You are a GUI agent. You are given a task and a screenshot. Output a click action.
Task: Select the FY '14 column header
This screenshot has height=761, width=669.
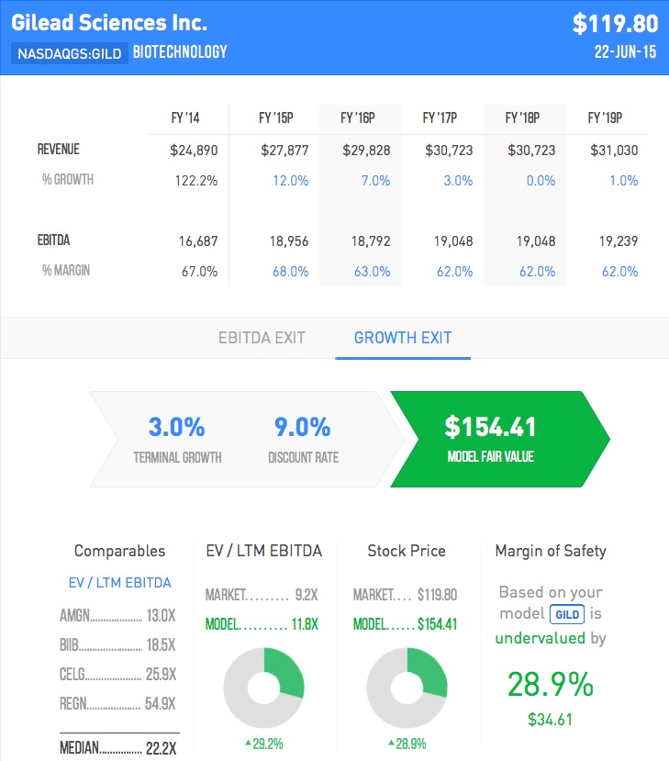185,118
